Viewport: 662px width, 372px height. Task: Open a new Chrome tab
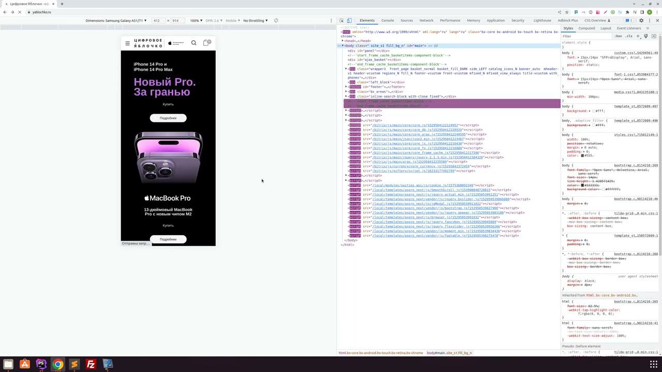[62, 4]
